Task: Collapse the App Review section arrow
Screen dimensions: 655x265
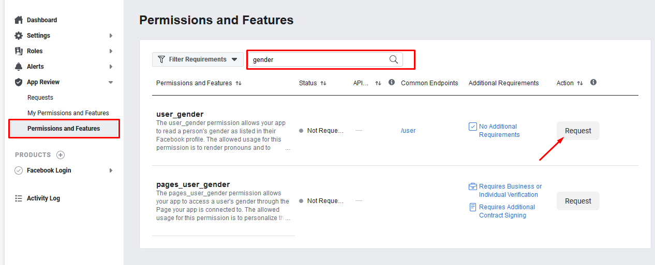Action: 111,82
